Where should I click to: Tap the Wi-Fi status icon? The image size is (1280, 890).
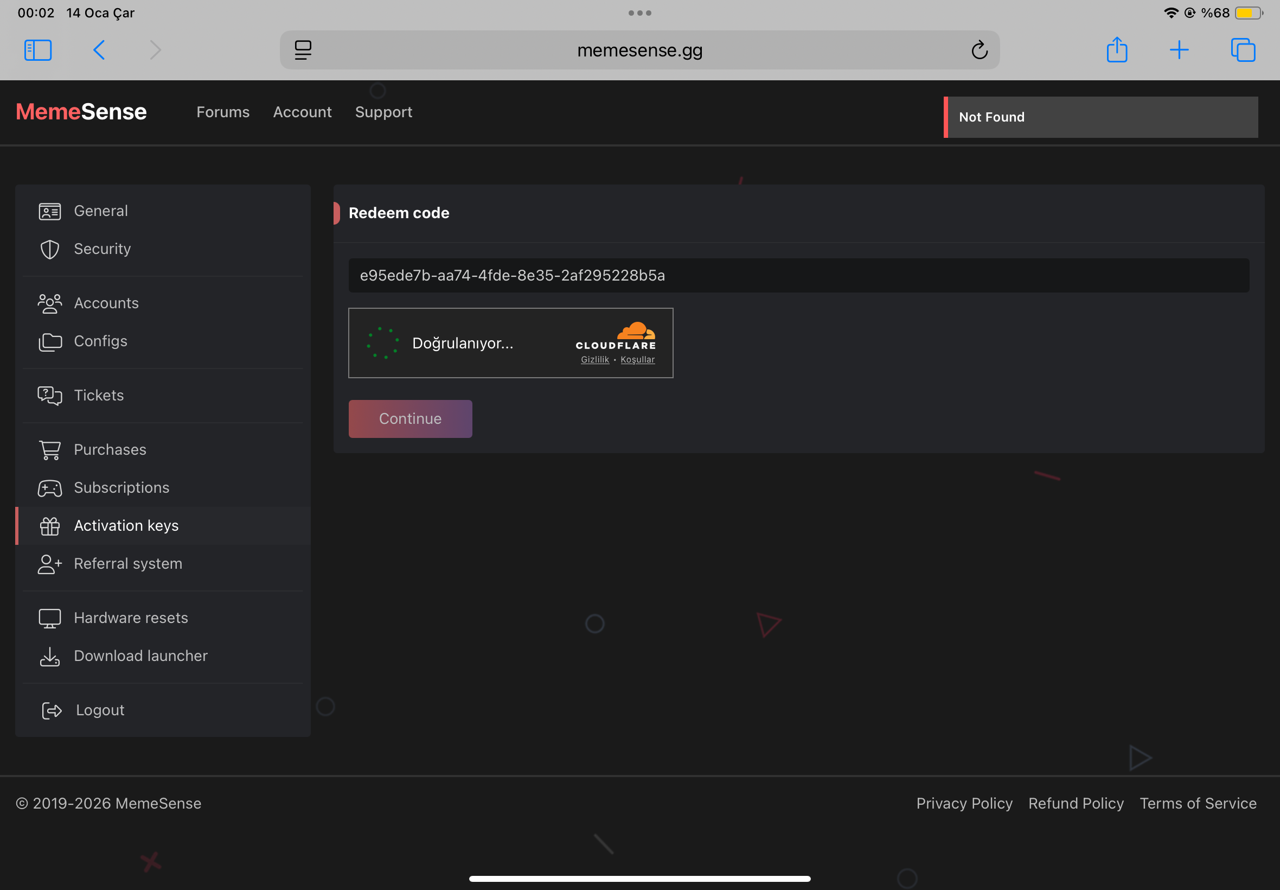click(x=1171, y=13)
